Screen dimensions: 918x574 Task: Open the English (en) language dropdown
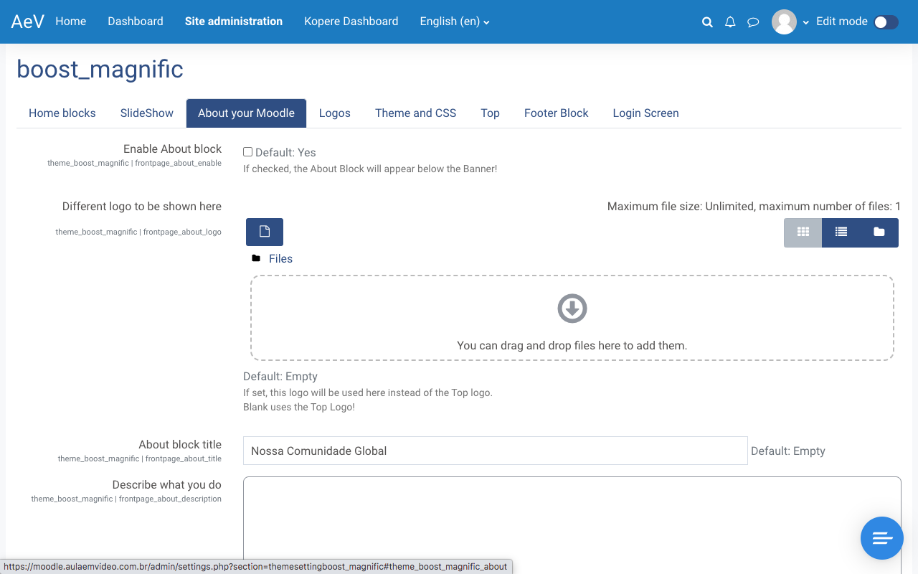point(455,22)
